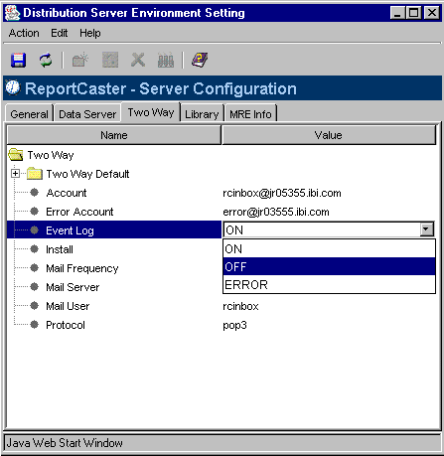Click the bullet icon beside Event Log
444x456 pixels.
(x=35, y=230)
